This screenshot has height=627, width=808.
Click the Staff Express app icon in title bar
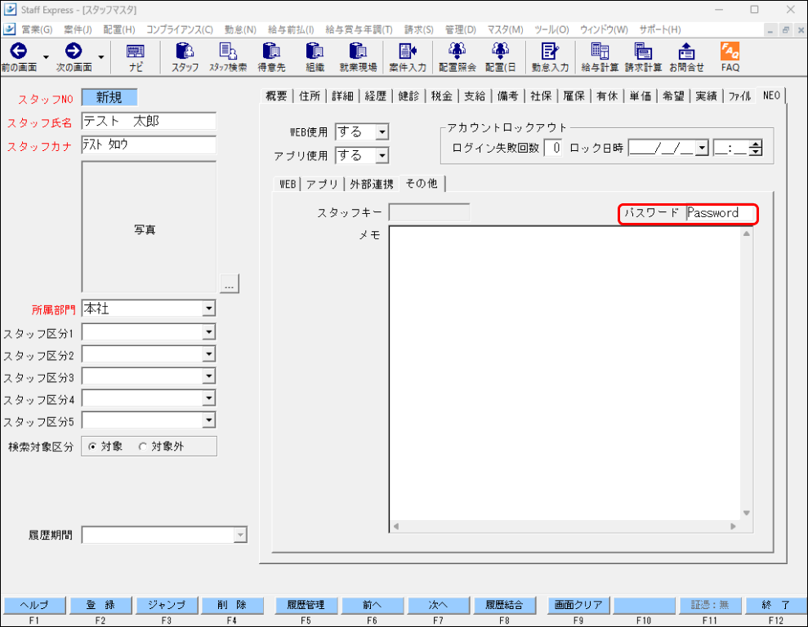(10, 9)
